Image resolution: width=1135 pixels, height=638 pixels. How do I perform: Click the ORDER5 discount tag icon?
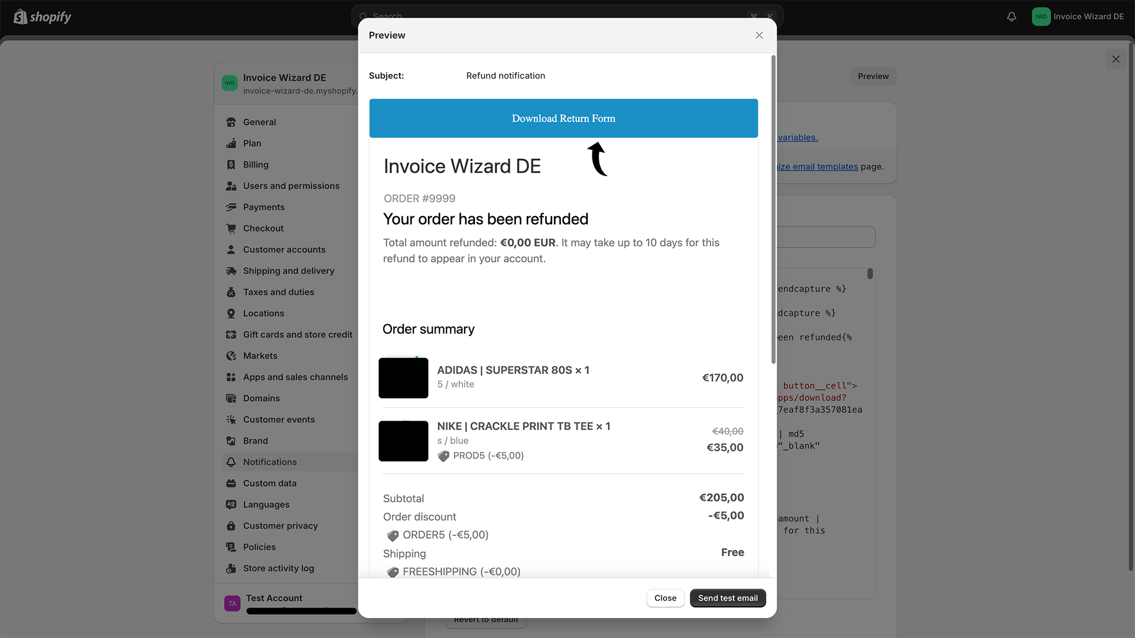click(x=393, y=536)
